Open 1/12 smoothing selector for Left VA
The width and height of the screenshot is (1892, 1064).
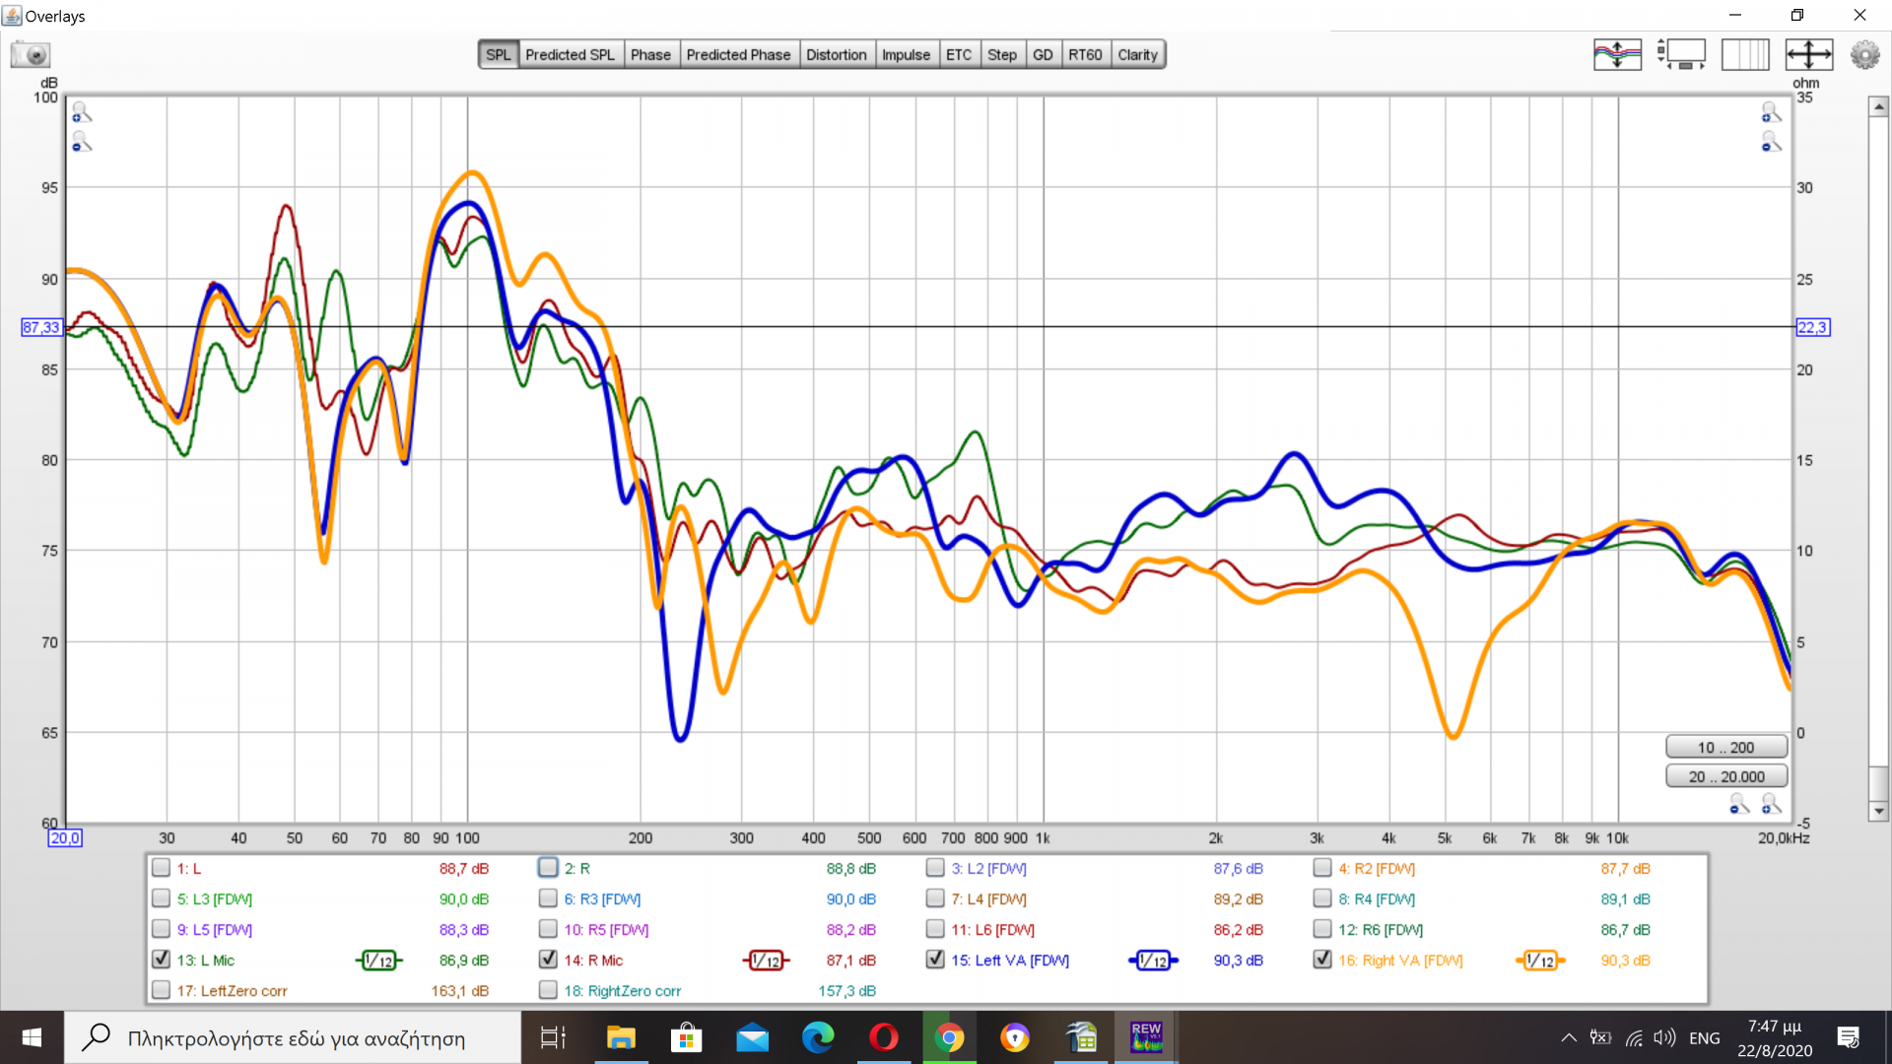[x=1153, y=961]
